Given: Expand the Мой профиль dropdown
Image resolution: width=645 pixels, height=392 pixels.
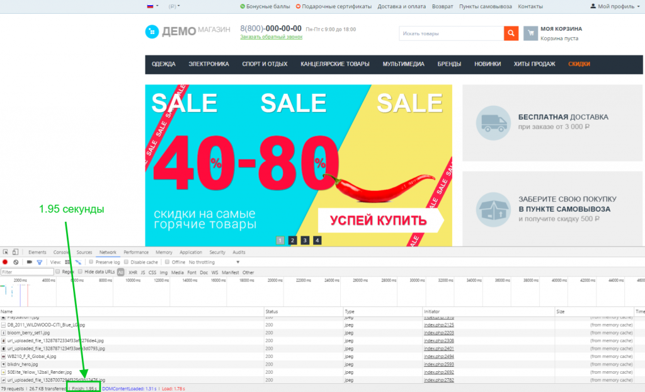Looking at the screenshot, I should pos(638,6).
